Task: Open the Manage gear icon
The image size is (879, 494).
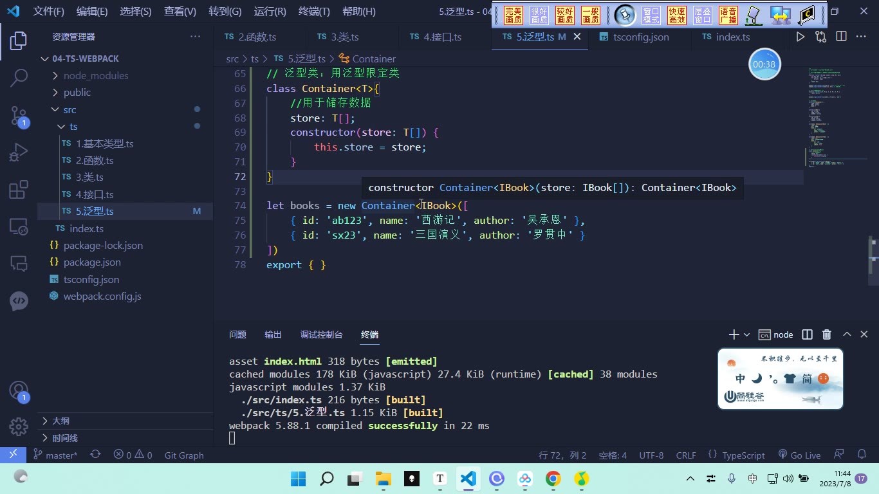Action: (19, 426)
